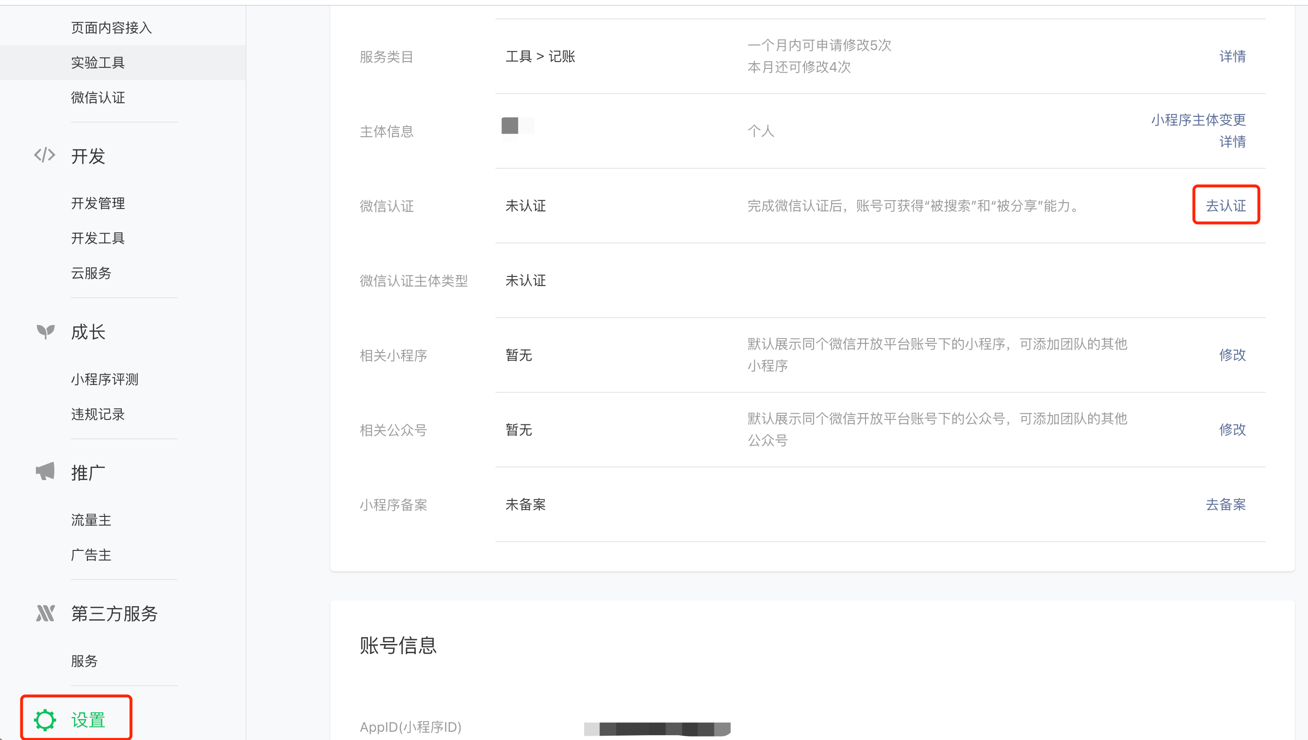
Task: Click 详情 link for 服务类目
Action: (1232, 56)
